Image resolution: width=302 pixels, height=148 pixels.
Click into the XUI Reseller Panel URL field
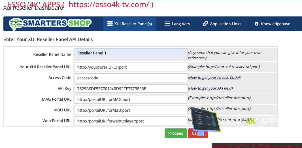coord(131,67)
